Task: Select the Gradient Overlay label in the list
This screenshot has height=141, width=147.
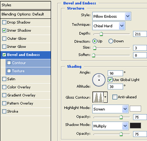Action: click(x=21, y=95)
